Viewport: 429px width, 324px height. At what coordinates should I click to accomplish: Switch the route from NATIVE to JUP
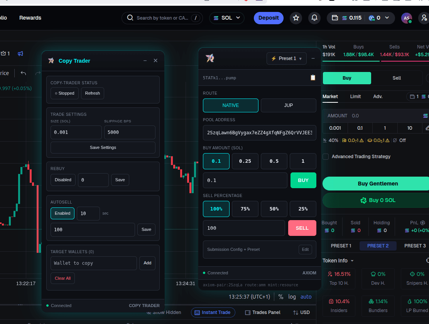pos(288,105)
